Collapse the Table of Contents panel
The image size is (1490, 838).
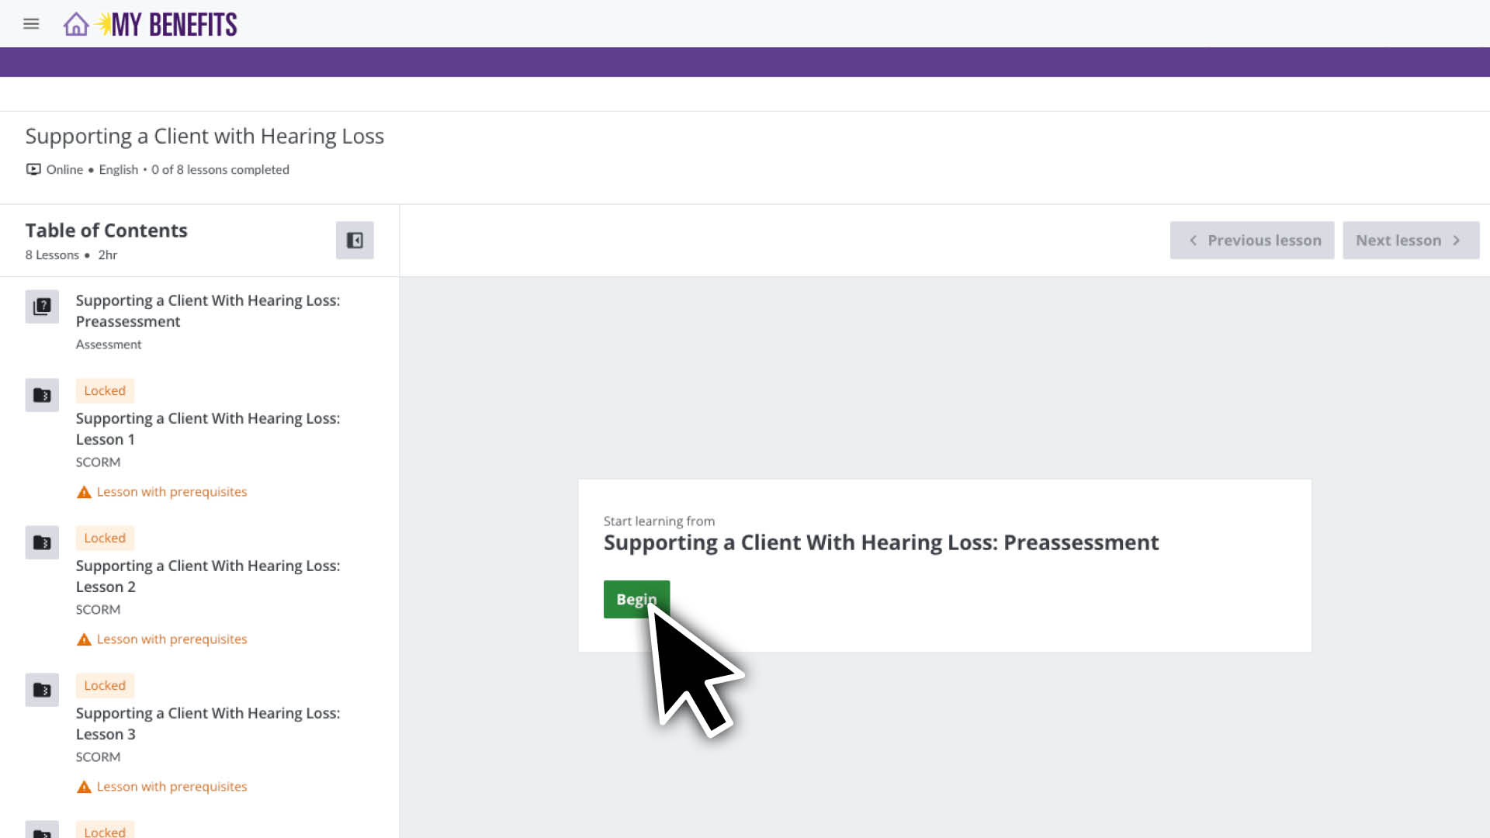(x=355, y=241)
